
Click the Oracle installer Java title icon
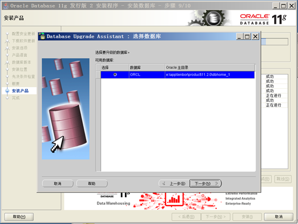6,6
